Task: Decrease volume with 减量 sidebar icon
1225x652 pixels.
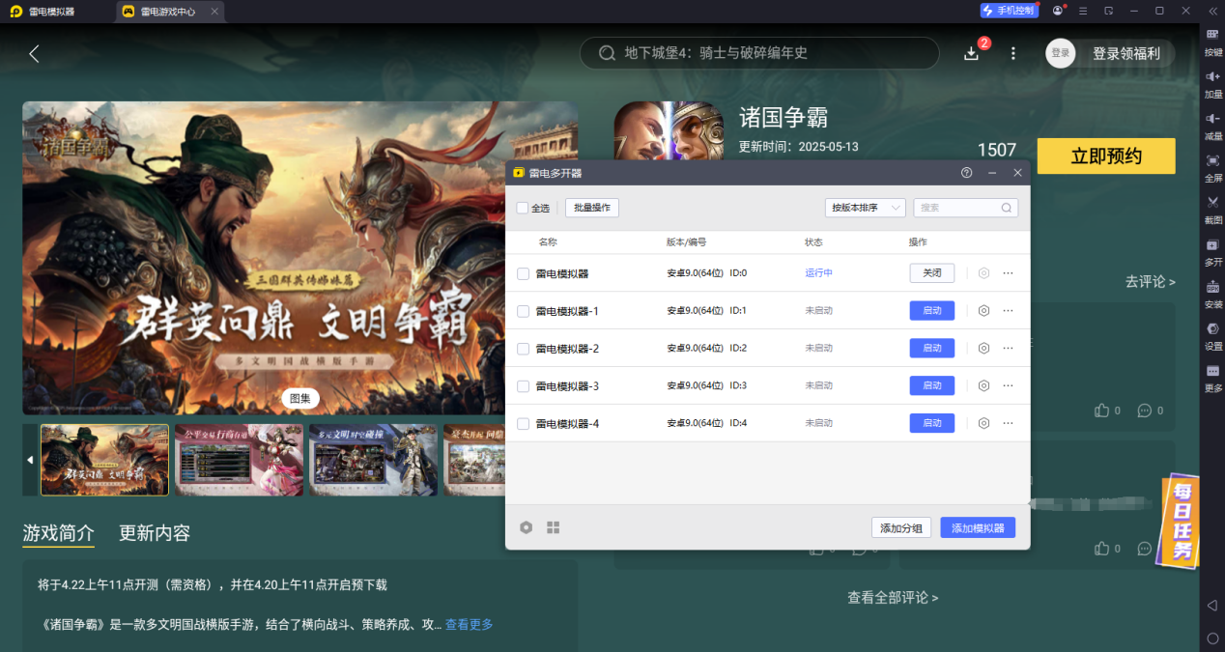Action: coord(1212,126)
